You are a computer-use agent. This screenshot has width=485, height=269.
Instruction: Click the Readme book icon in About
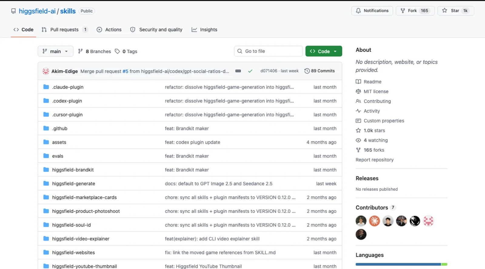(x=358, y=82)
